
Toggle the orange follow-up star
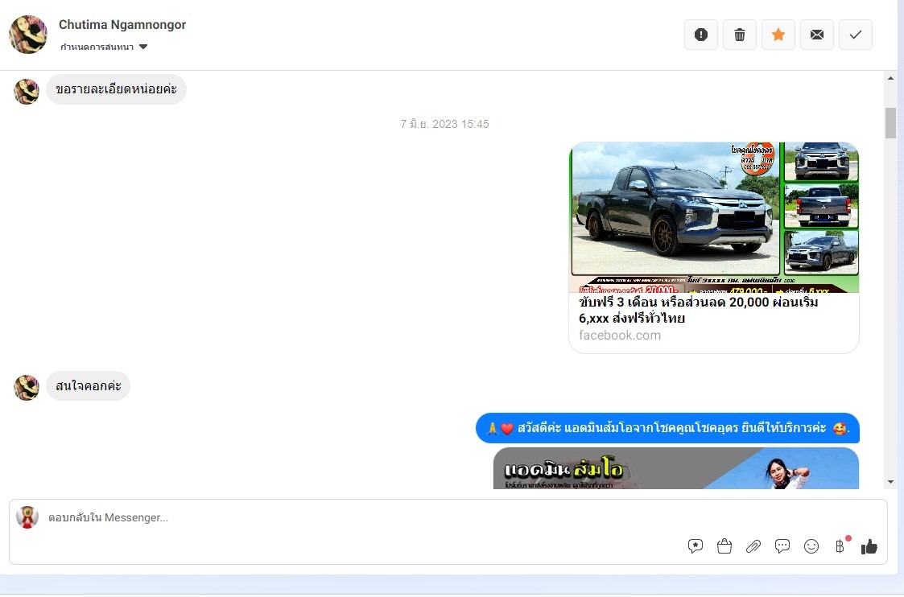click(x=778, y=35)
